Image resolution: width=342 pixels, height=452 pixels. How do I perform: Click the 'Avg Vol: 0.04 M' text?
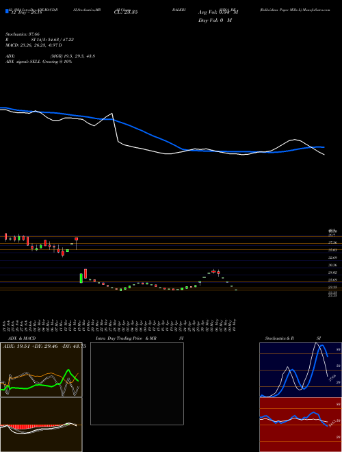(218, 12)
